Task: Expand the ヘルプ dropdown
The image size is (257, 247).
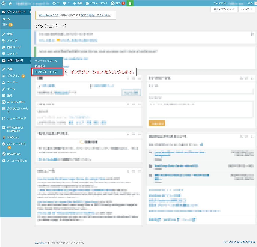Action: point(247,9)
